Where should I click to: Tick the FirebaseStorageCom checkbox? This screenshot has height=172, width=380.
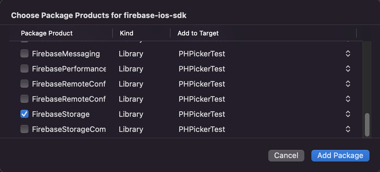tap(24, 129)
